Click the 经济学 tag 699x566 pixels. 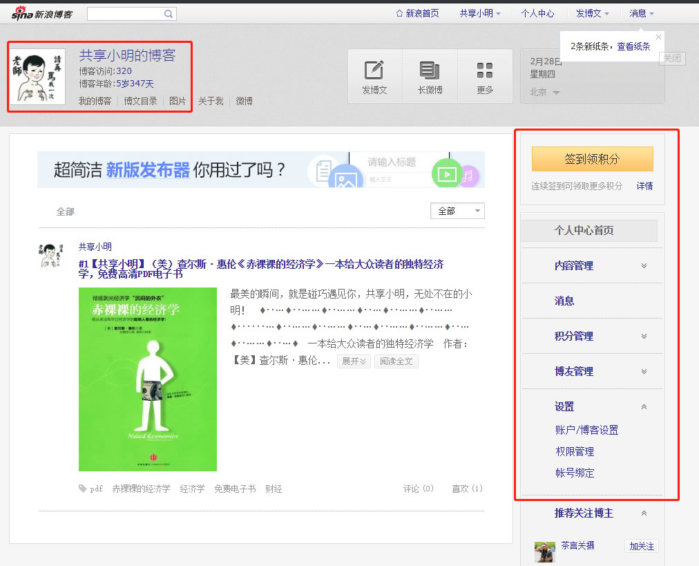[192, 489]
